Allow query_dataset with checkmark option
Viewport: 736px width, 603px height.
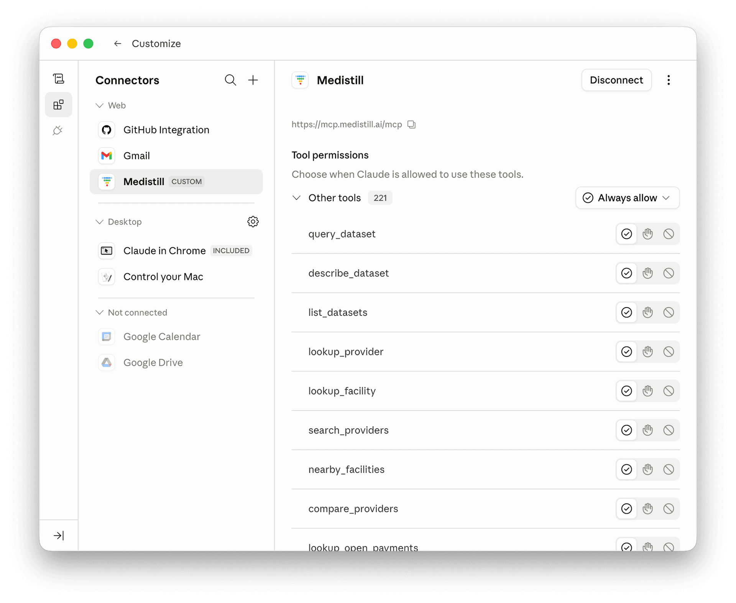627,234
